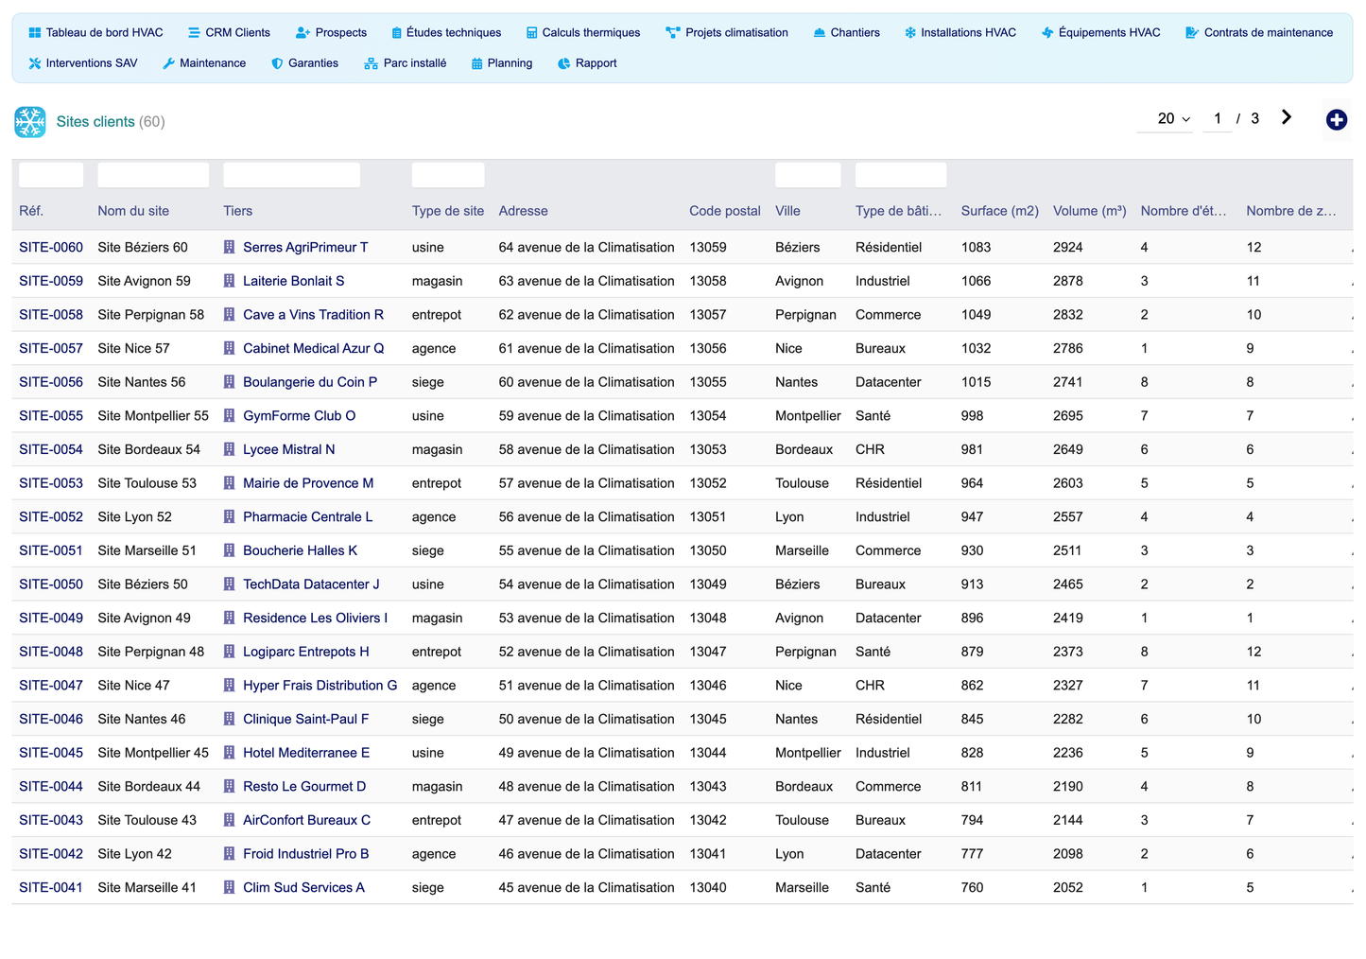The width and height of the screenshot is (1366, 959).
Task: Open SITE-0048 record link
Action: [51, 652]
